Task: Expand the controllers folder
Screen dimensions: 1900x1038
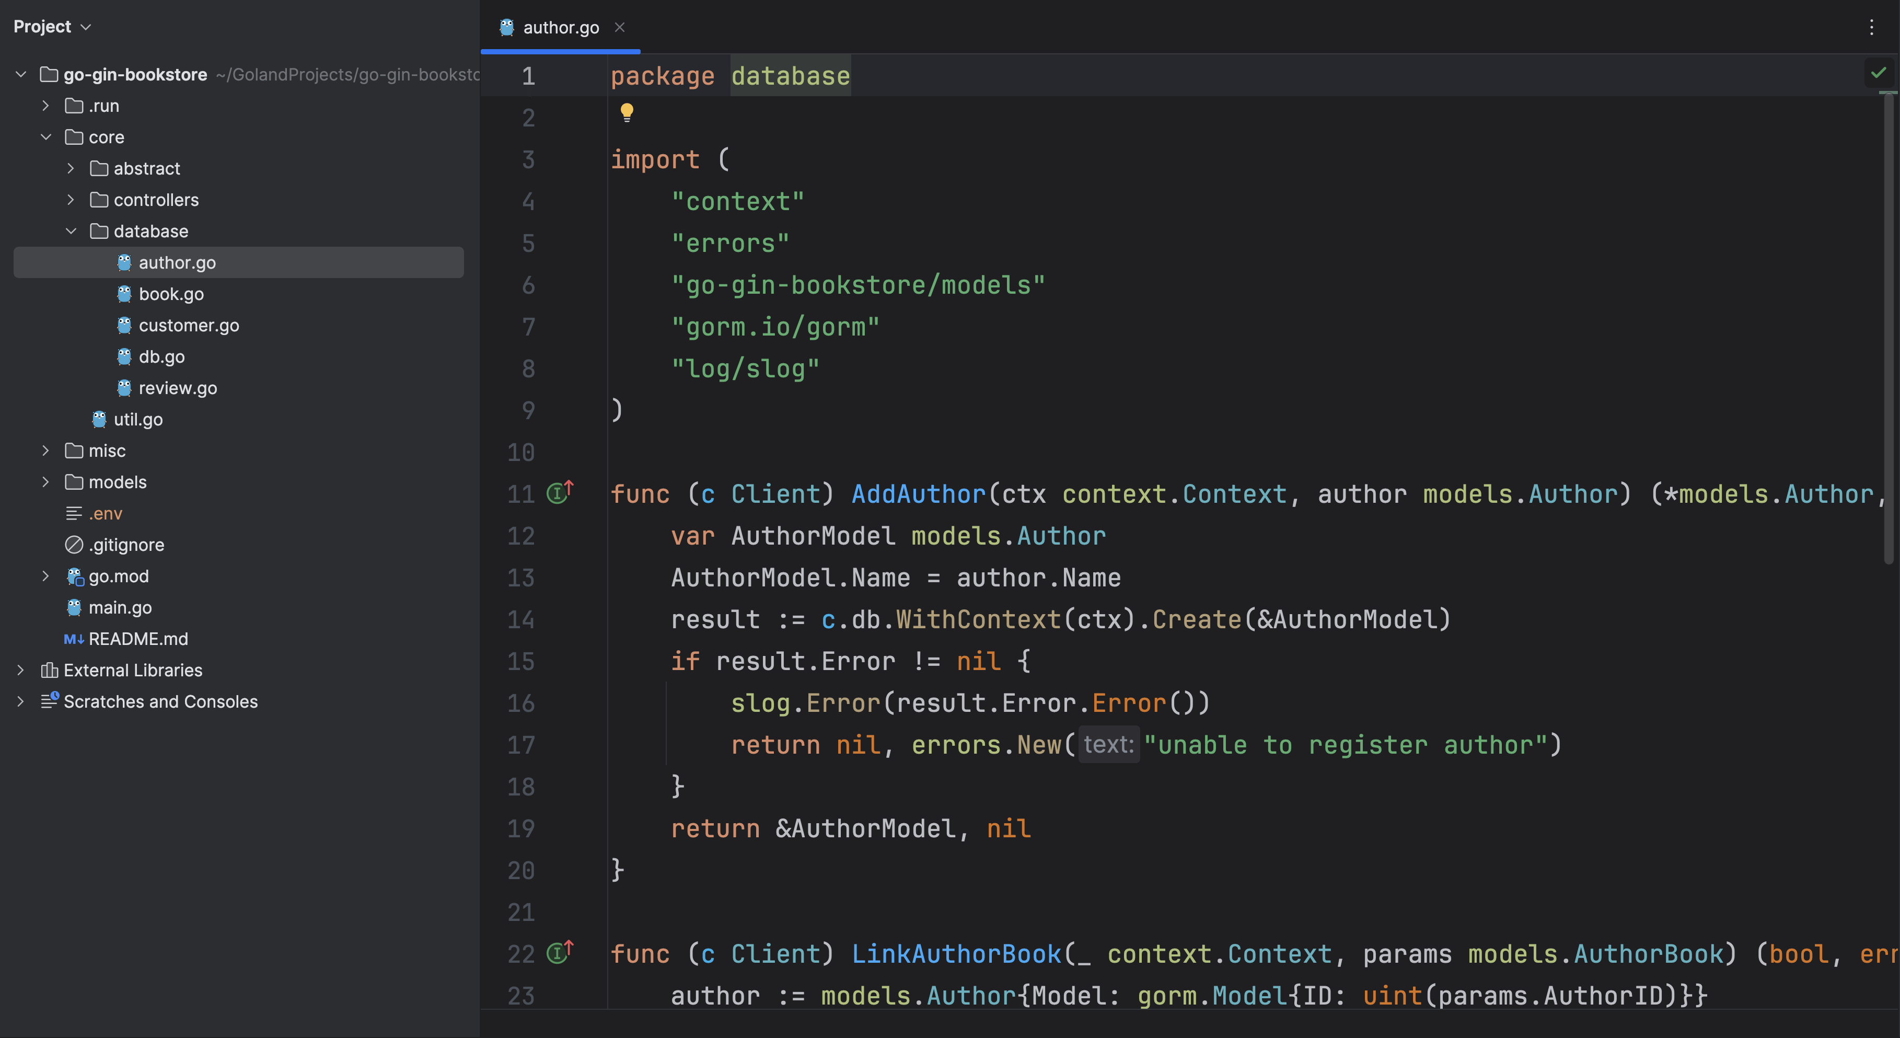Action: (x=71, y=200)
